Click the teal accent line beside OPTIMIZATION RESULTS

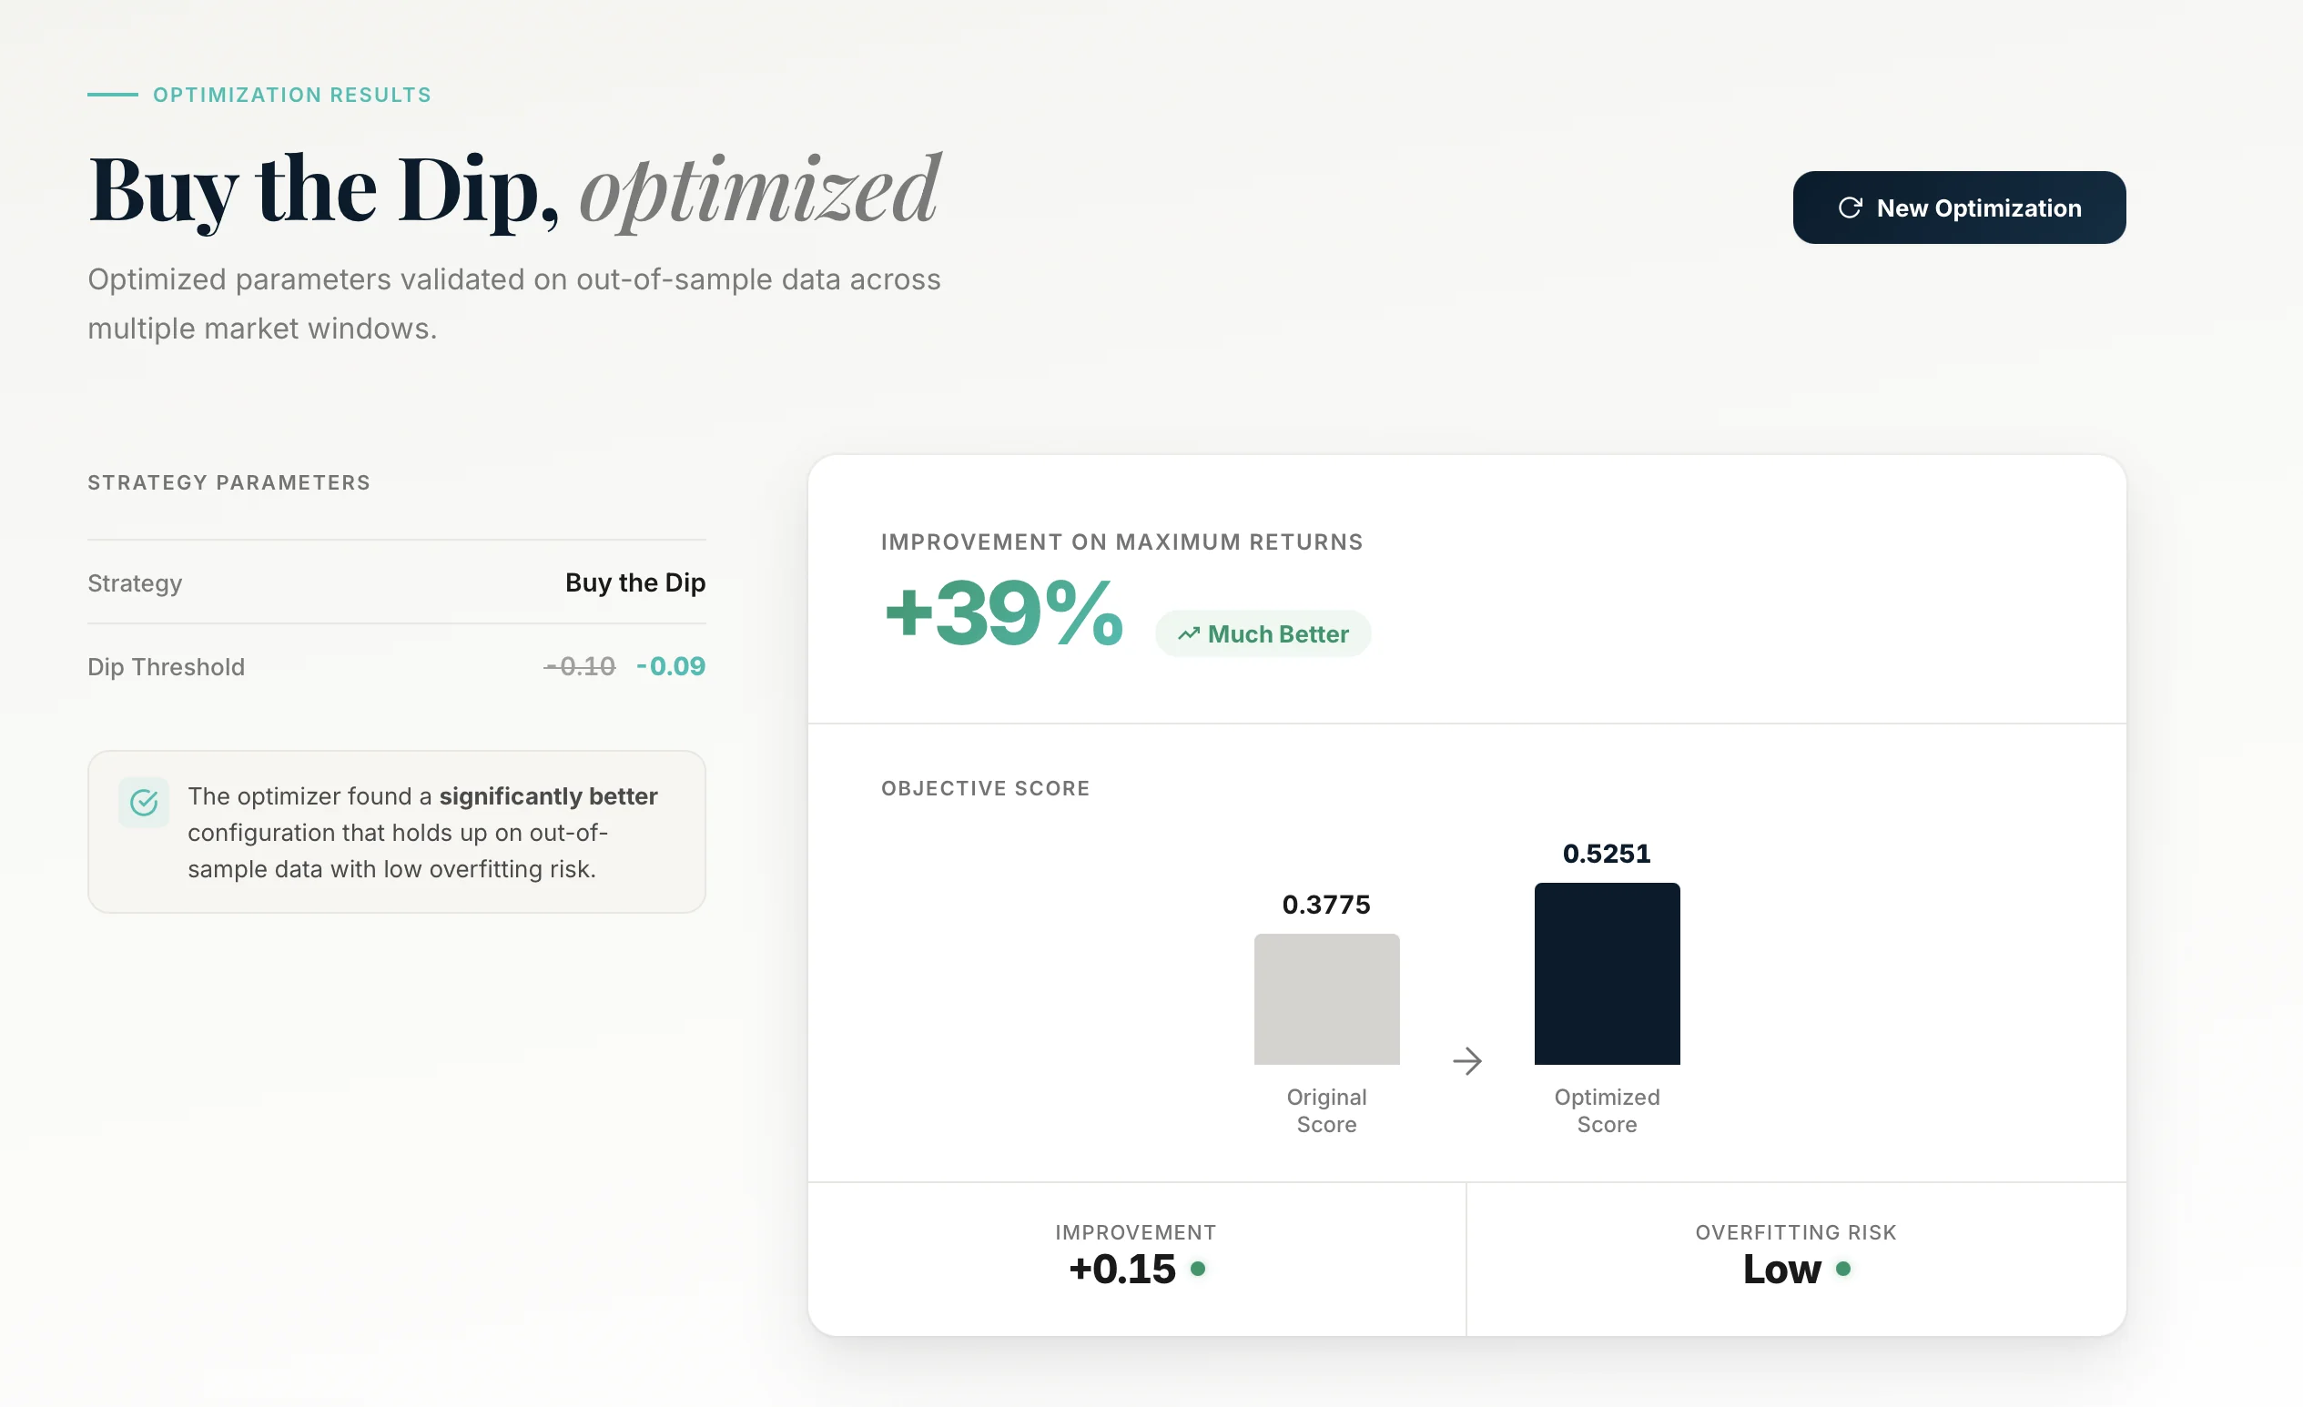point(111,95)
